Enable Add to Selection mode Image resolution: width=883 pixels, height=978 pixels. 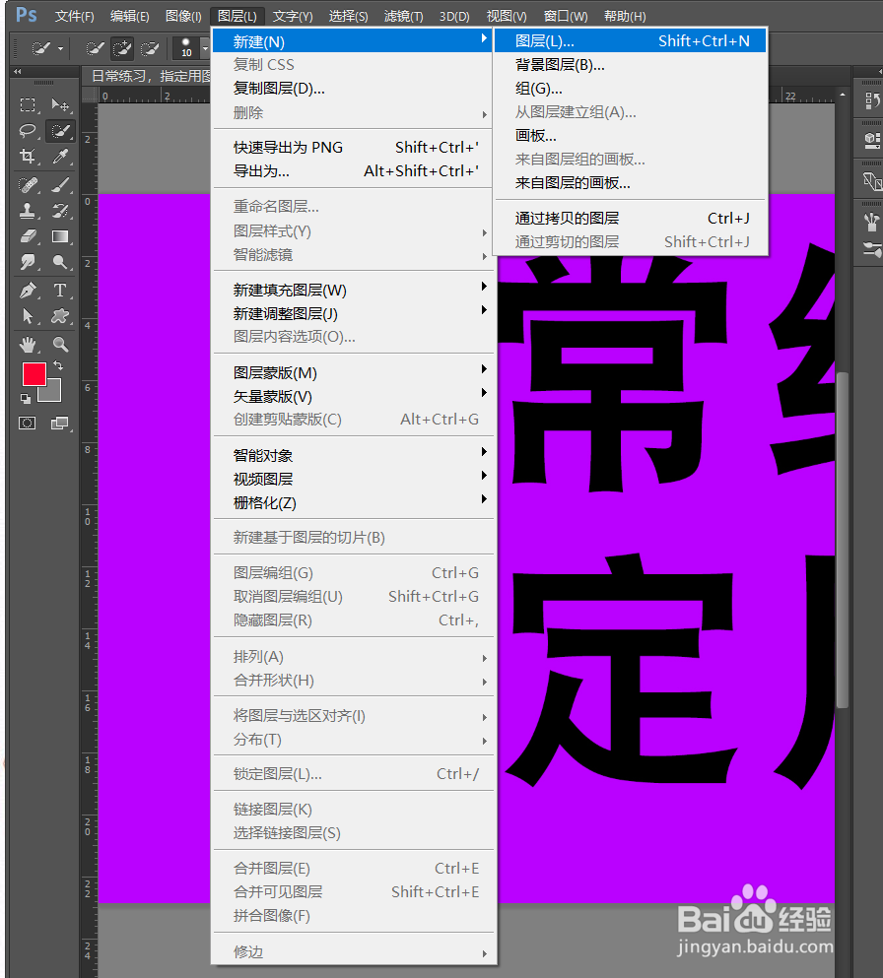[122, 48]
